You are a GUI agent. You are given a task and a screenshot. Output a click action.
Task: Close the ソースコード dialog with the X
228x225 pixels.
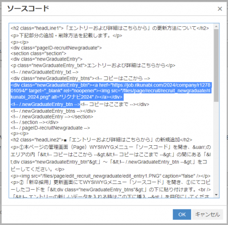pos(219,9)
